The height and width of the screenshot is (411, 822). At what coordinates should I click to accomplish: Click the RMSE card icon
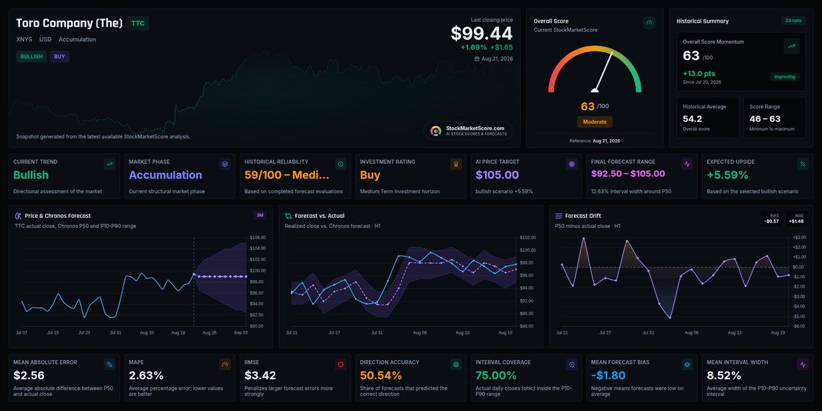tap(340, 364)
